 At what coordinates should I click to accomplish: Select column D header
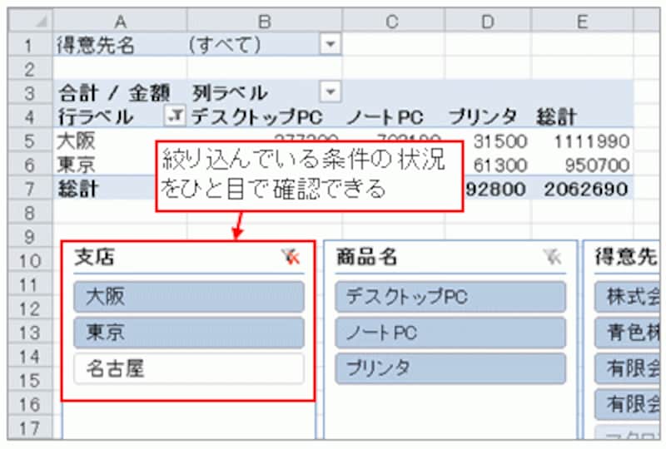488,21
